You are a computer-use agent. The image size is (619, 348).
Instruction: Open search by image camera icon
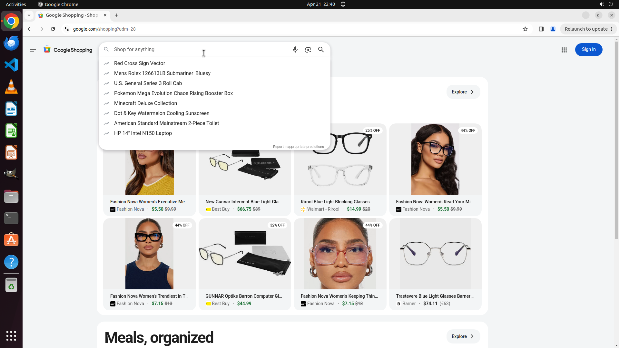(x=308, y=50)
